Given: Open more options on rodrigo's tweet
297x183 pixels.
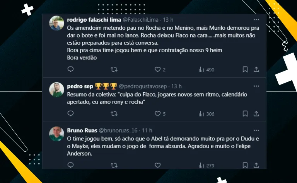Looking at the screenshot, I should coord(256,19).
